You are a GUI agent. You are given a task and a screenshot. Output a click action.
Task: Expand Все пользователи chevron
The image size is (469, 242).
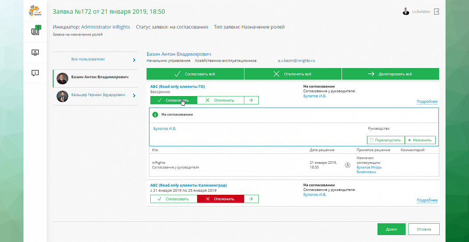(134, 60)
